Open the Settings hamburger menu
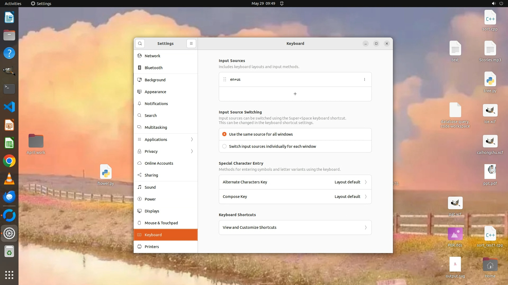Screen dimensions: 508x285 [x=191, y=44]
